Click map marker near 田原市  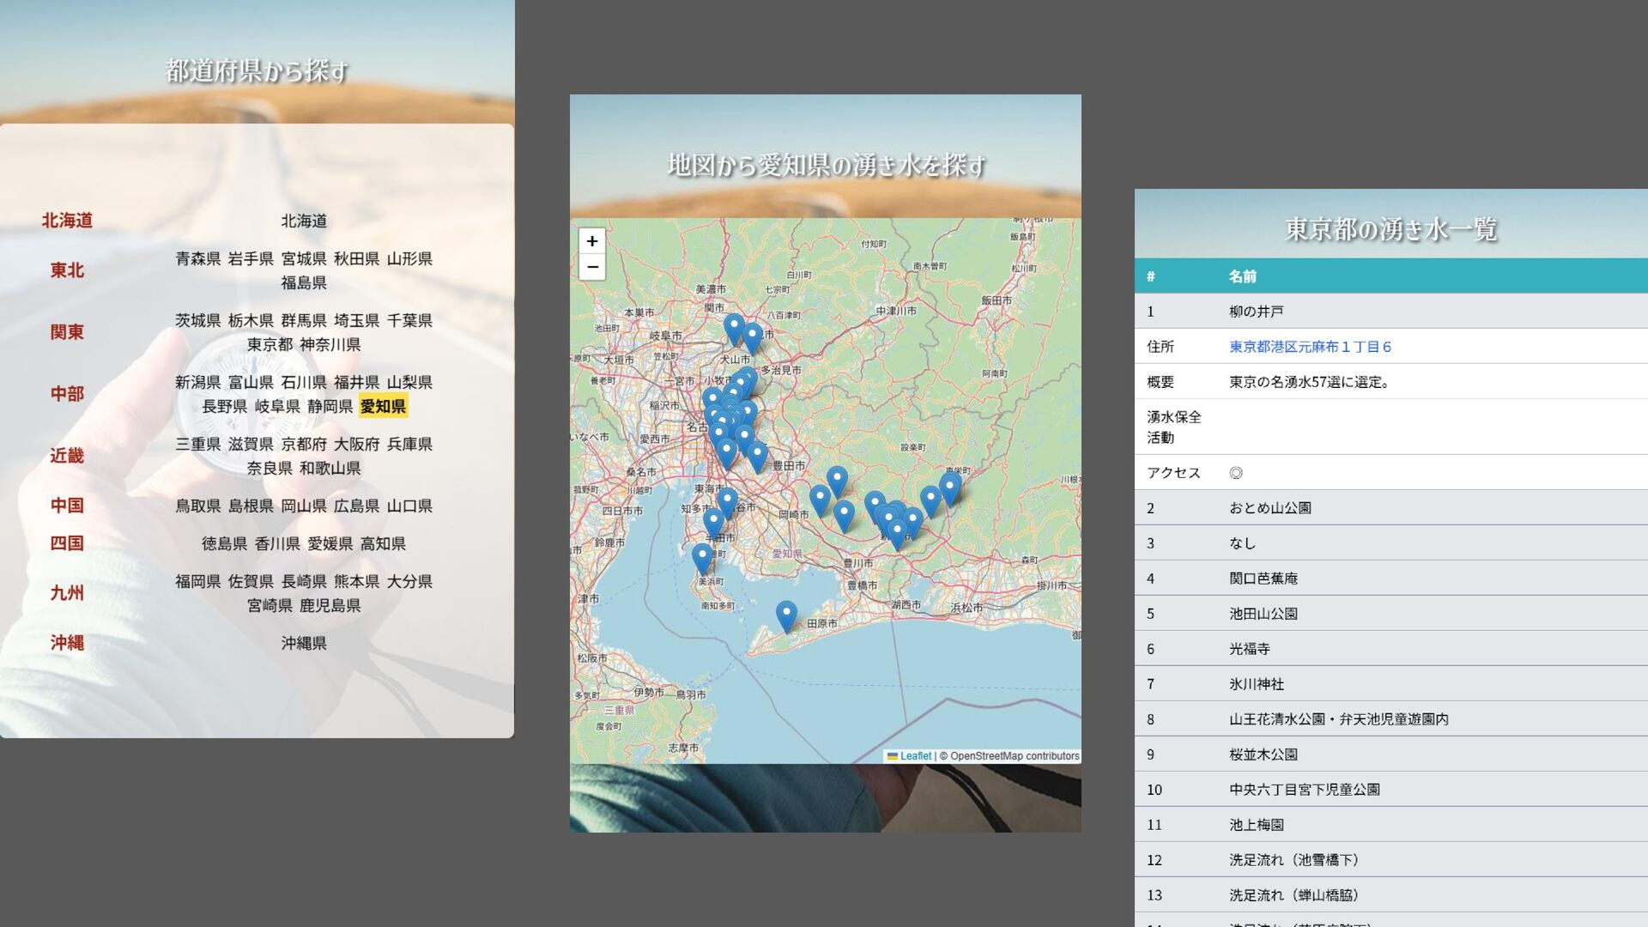click(786, 615)
